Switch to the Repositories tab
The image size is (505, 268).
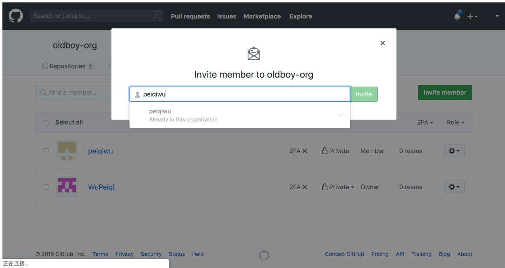pos(68,66)
